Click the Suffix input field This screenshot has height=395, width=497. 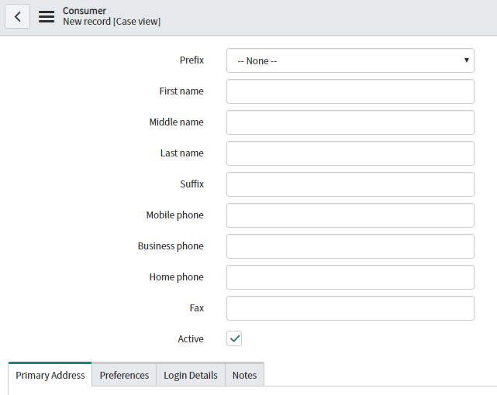click(x=350, y=184)
